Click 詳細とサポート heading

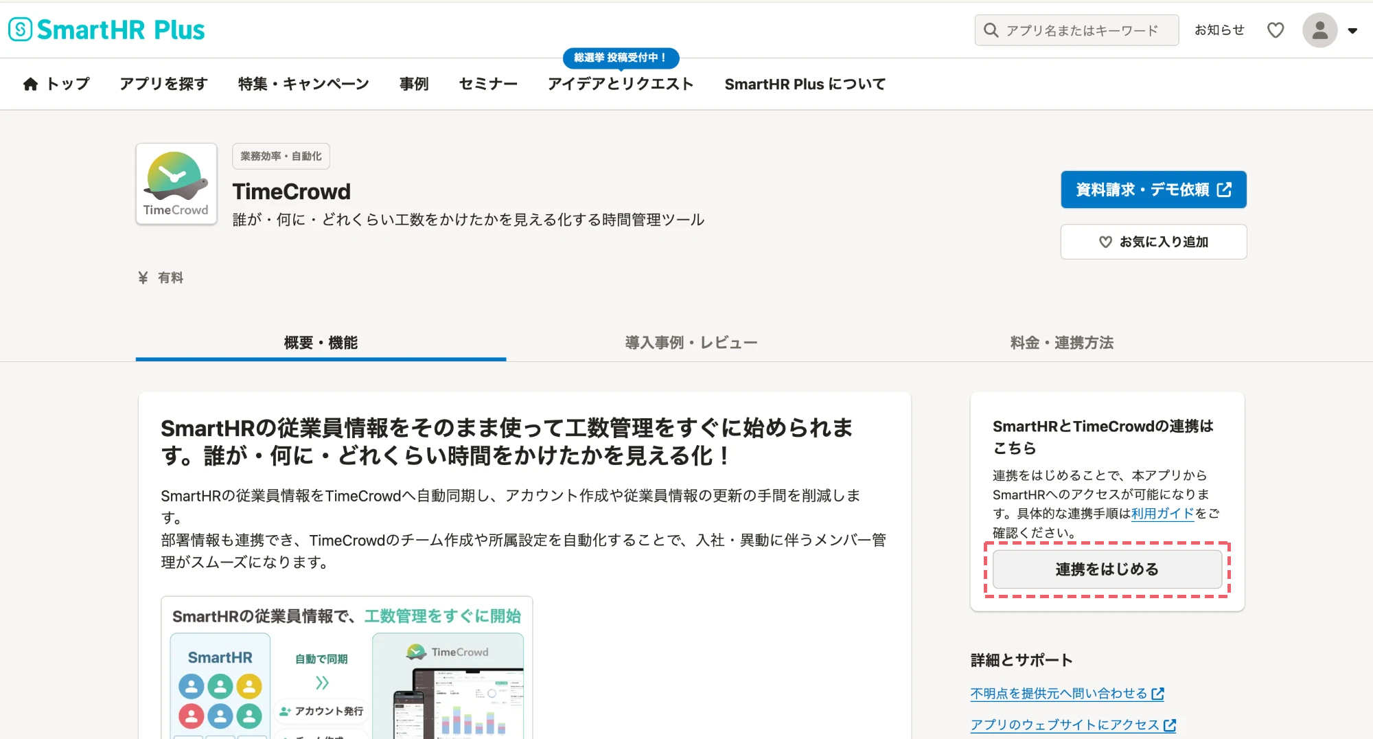1022,660
